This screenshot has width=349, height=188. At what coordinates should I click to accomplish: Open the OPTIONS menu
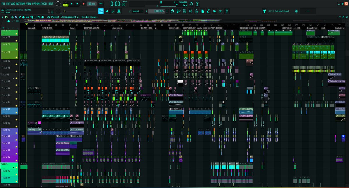[36, 4]
